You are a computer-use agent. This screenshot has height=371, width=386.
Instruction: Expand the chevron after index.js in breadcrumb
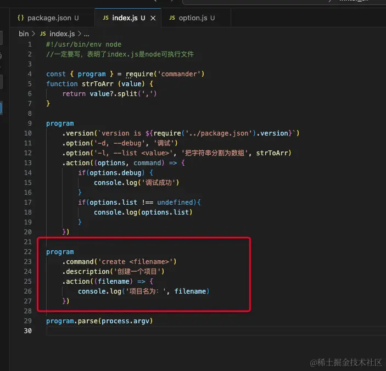(x=79, y=33)
